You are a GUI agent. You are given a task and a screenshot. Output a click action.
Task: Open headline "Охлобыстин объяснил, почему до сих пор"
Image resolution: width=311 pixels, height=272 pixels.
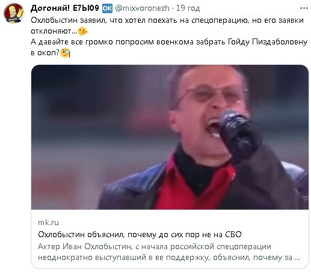tap(140, 234)
